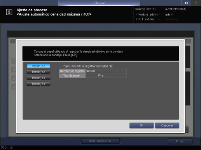
Task: Click 'Papel utilizado al registrar densidad obj.' heading
Action: tap(88, 66)
